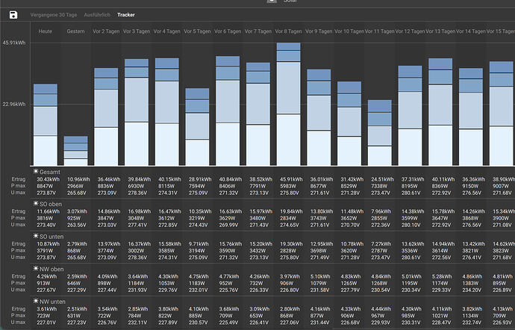The height and width of the screenshot is (330, 515).
Task: Click the 45.91kWh axis label
Action: 14,43
